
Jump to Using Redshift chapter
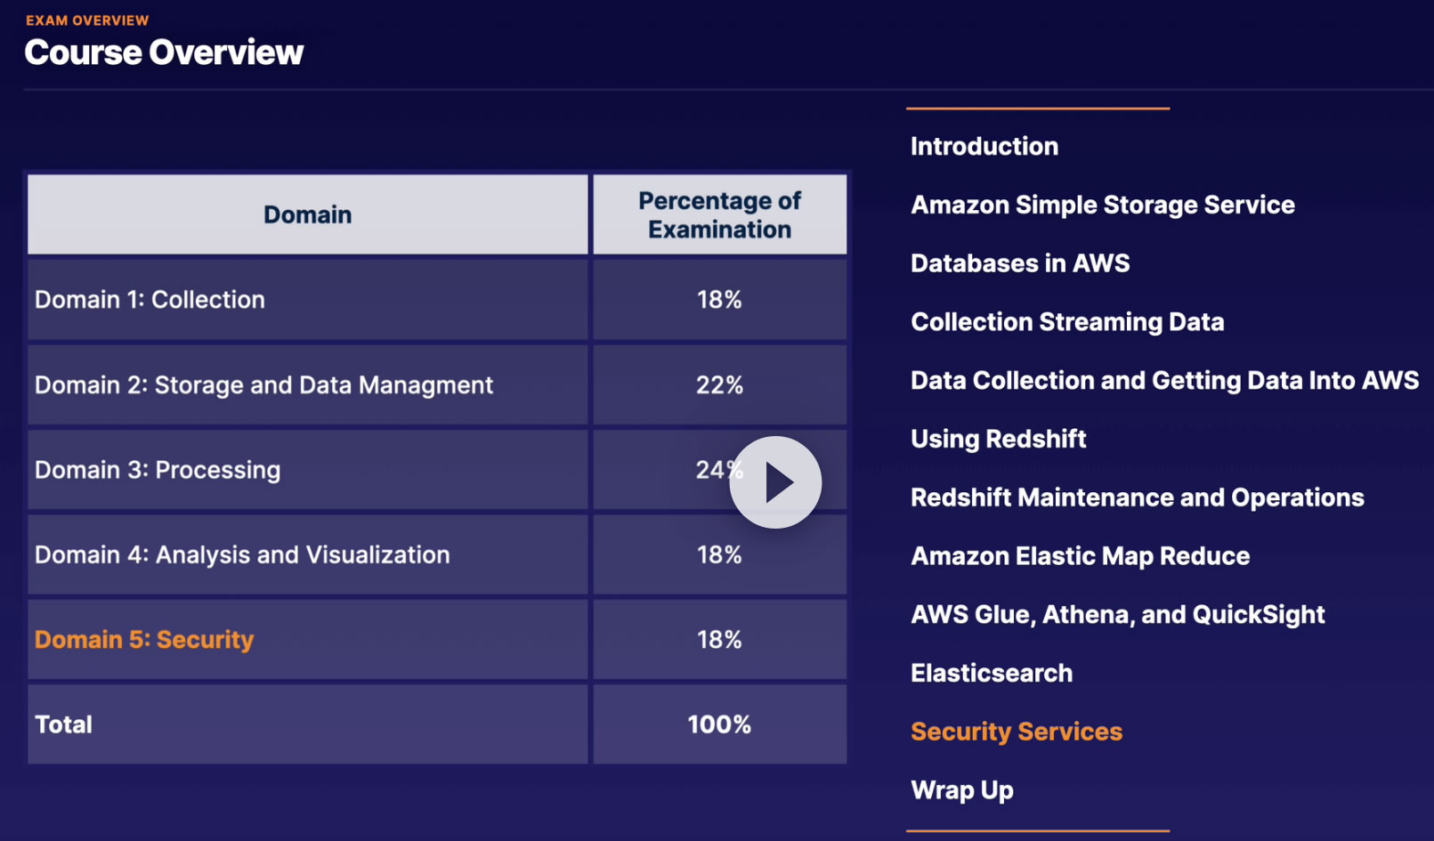pos(998,439)
